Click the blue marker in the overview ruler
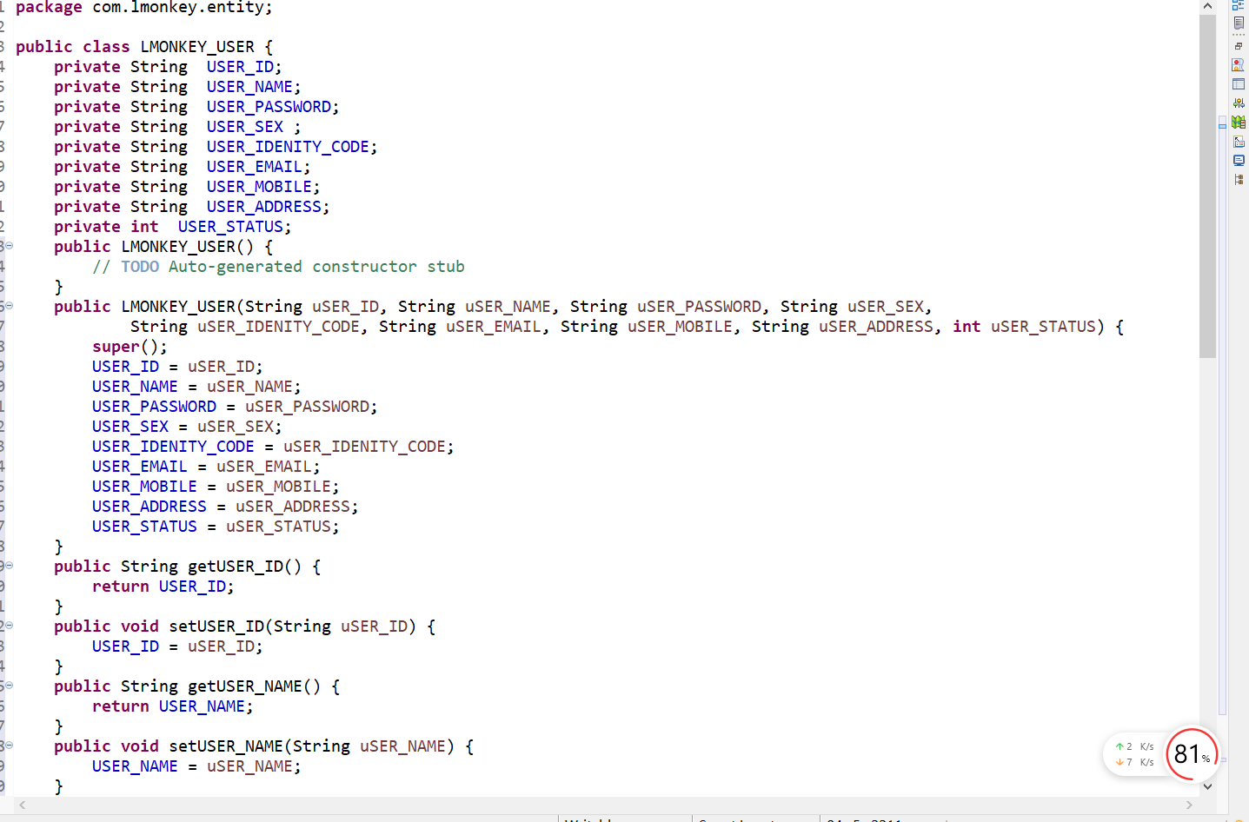Viewport: 1249px width, 822px height. tap(1222, 127)
